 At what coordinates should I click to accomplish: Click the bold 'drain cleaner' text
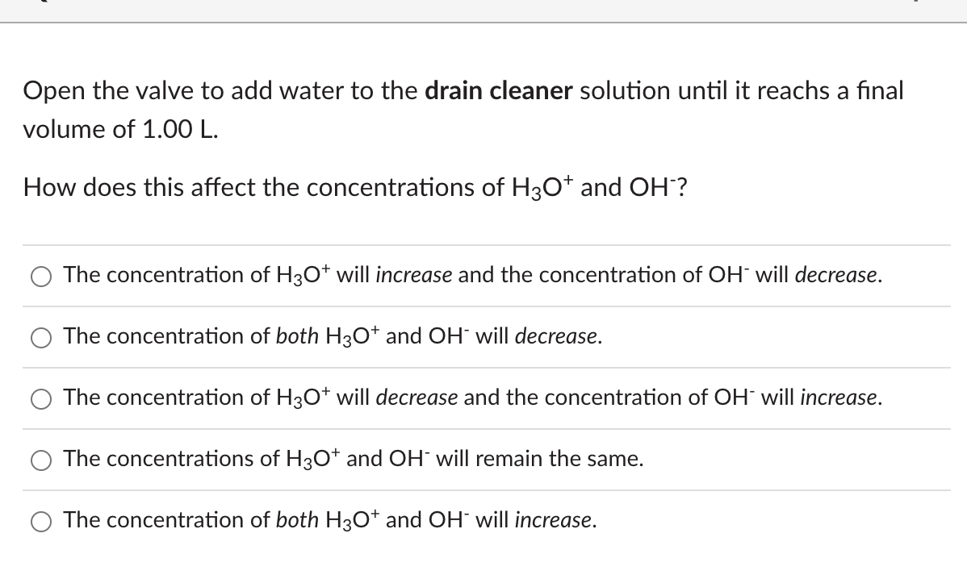(x=499, y=90)
